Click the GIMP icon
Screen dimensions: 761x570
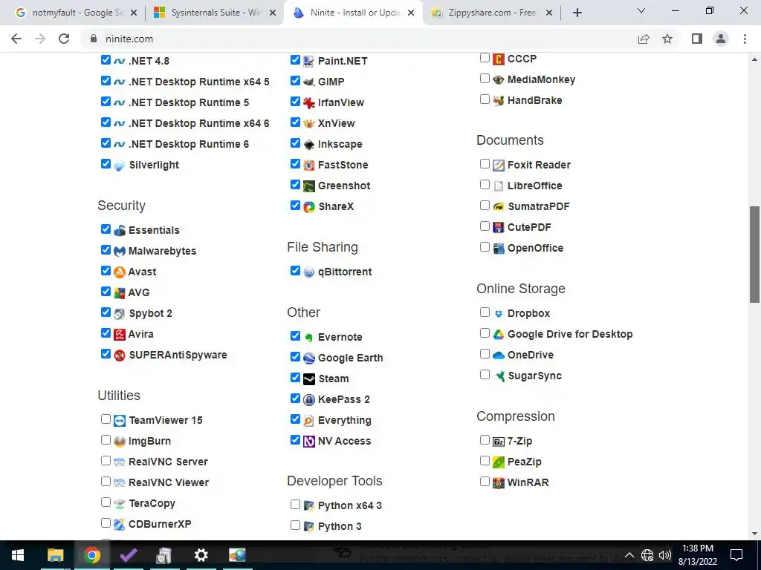coord(309,82)
